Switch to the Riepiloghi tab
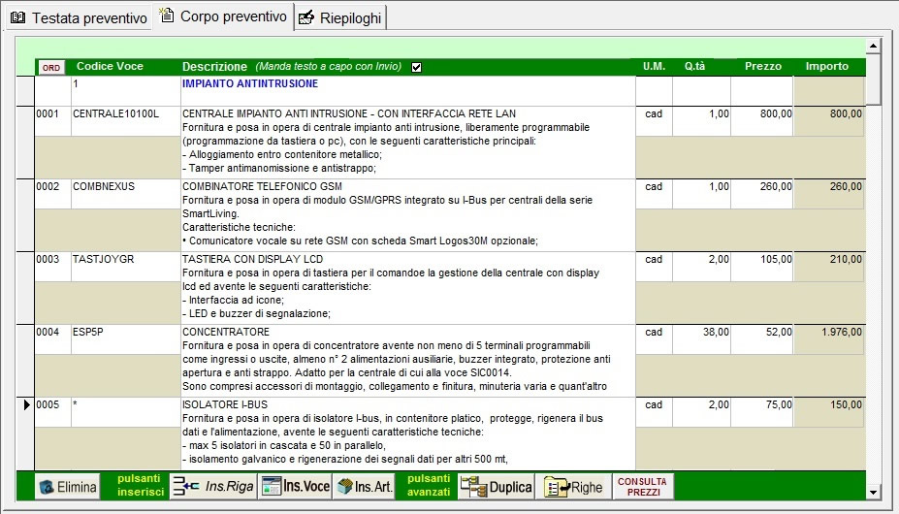Screen dimensions: 899x514 point(340,17)
